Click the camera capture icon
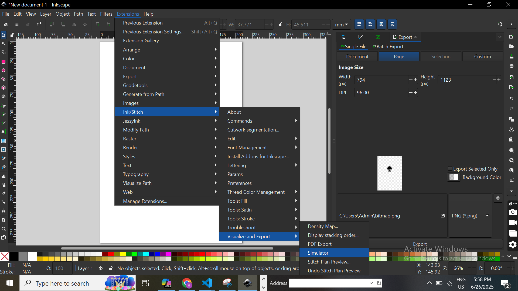 tap(513, 212)
